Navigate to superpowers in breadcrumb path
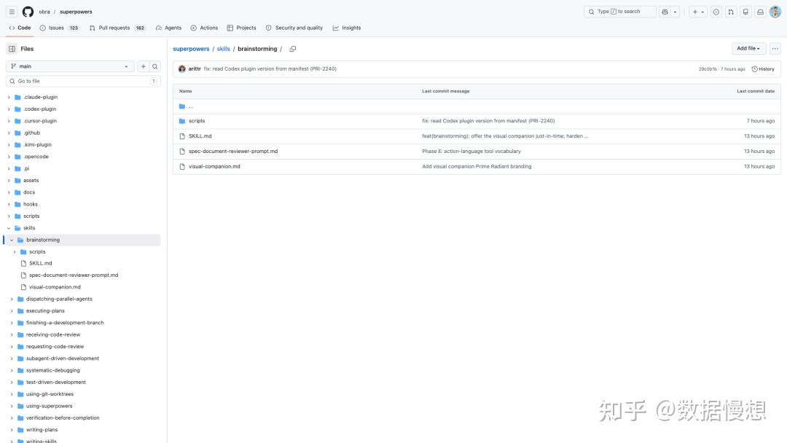This screenshot has width=787, height=443. pos(191,49)
